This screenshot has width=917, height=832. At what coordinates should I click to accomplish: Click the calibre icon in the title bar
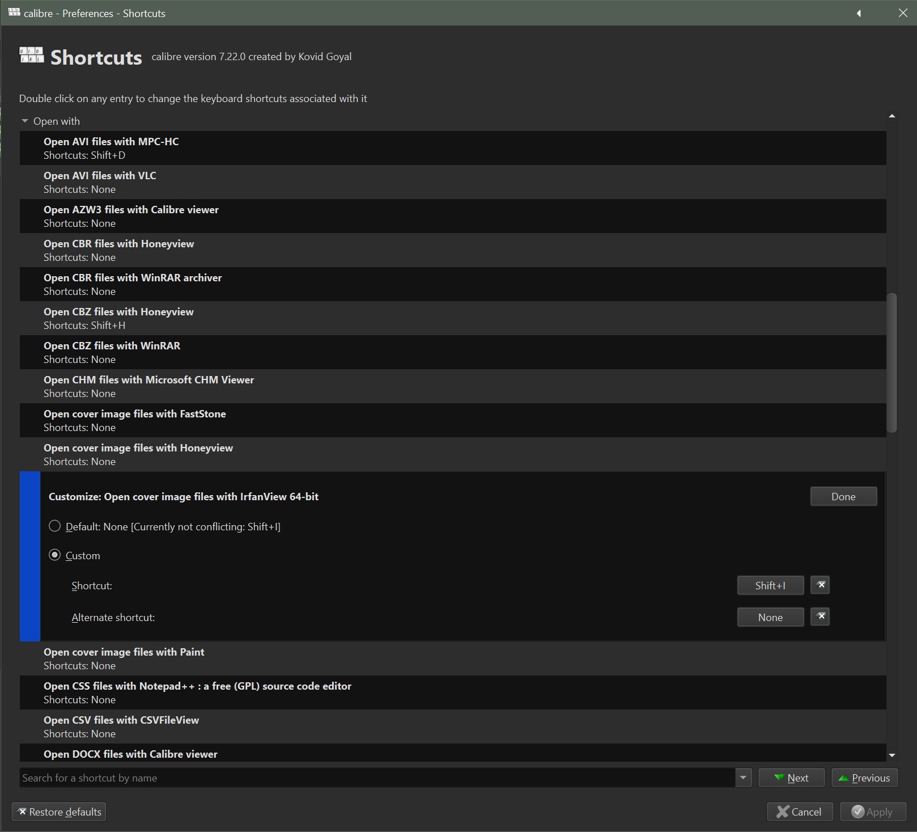click(14, 12)
